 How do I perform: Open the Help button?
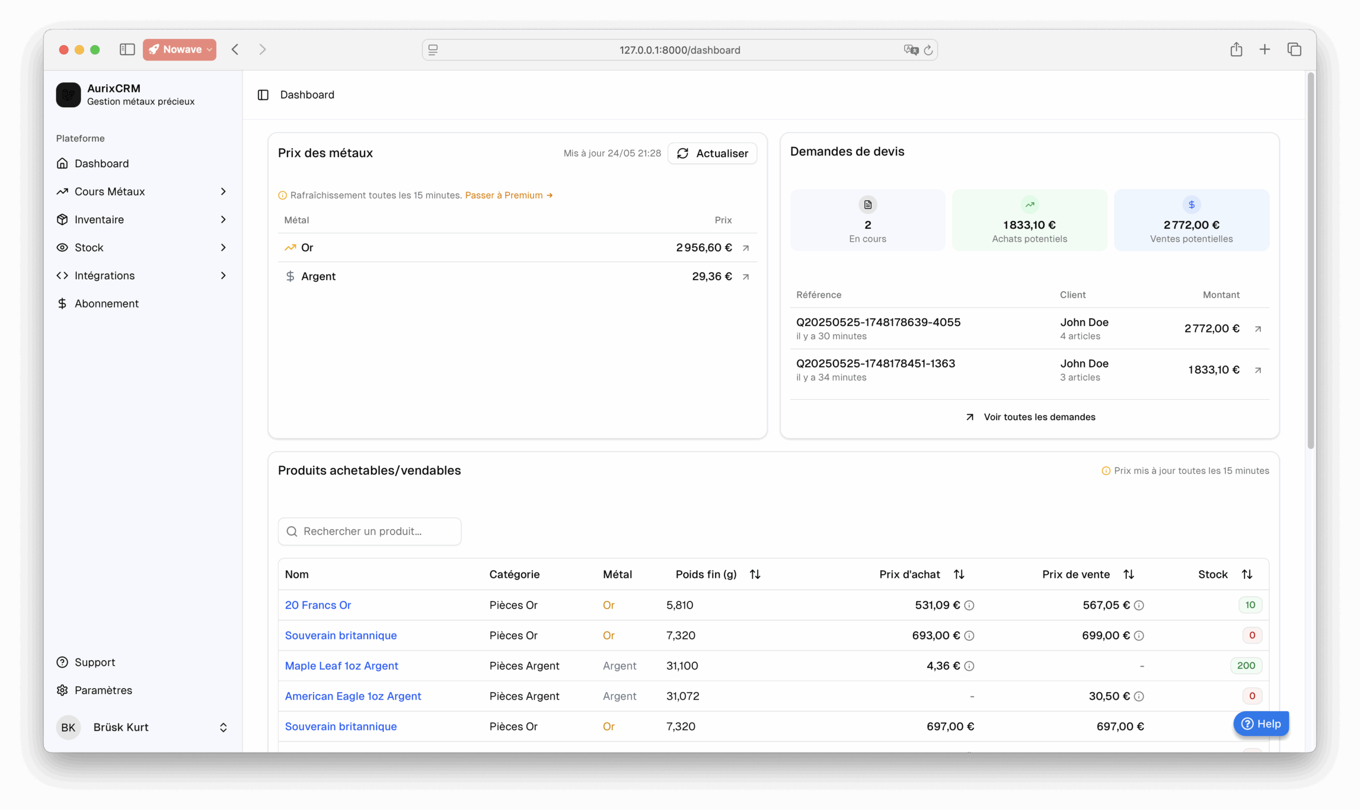coord(1261,724)
